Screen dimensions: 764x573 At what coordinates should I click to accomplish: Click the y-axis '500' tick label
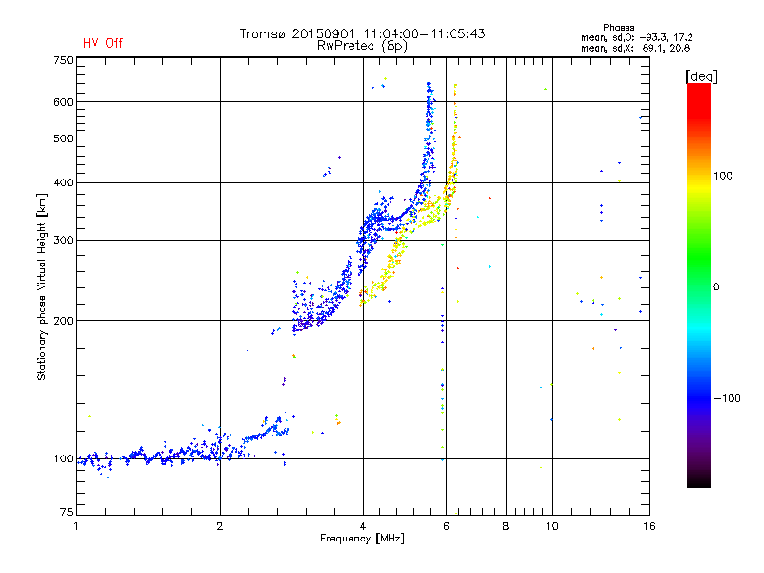63,138
